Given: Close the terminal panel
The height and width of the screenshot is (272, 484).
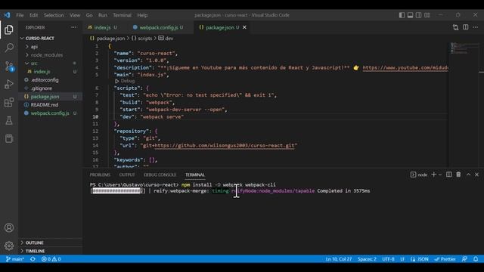Looking at the screenshot, I should coord(476,175).
